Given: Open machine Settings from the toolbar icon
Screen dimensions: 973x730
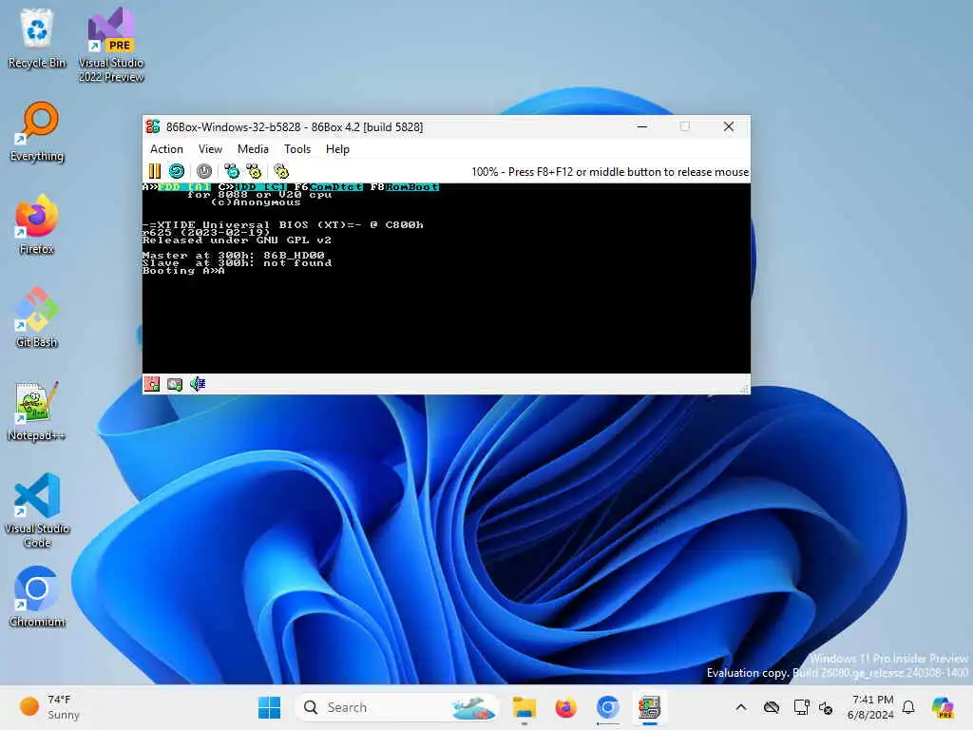Looking at the screenshot, I should (x=281, y=171).
